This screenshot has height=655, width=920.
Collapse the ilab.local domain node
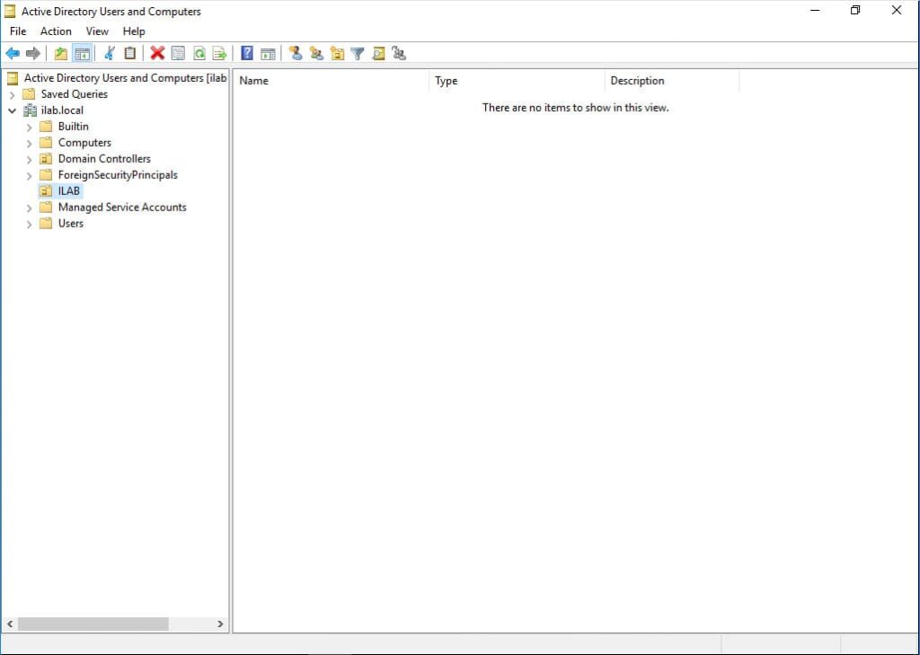click(13, 111)
